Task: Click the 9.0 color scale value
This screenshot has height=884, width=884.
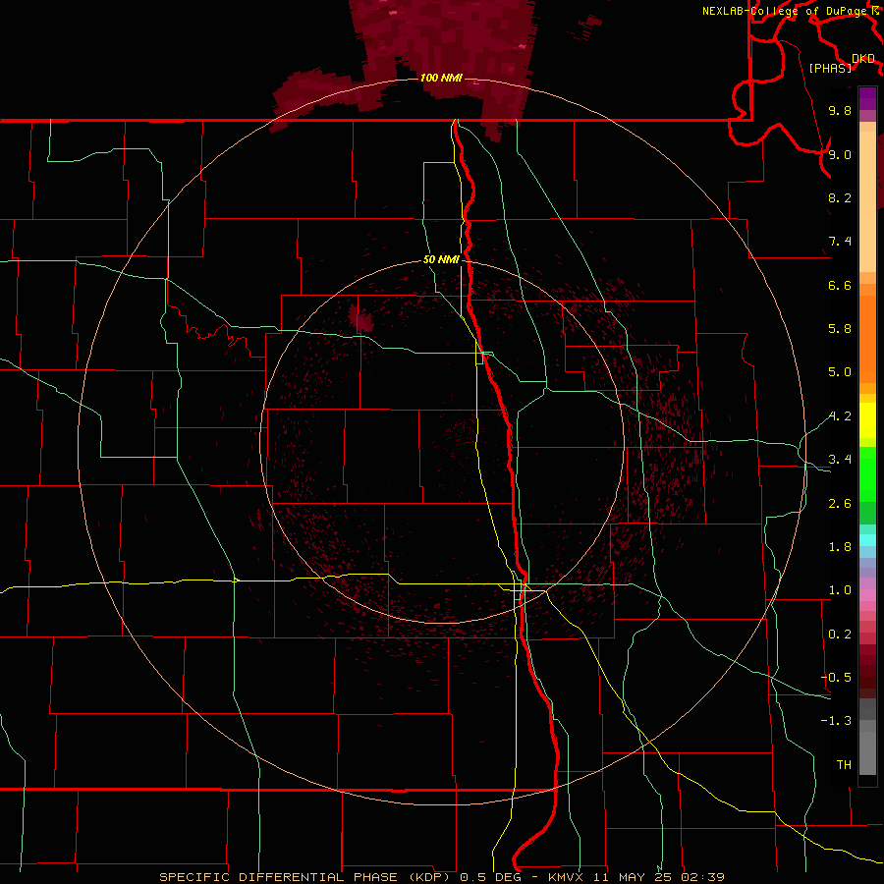Action: (x=840, y=154)
